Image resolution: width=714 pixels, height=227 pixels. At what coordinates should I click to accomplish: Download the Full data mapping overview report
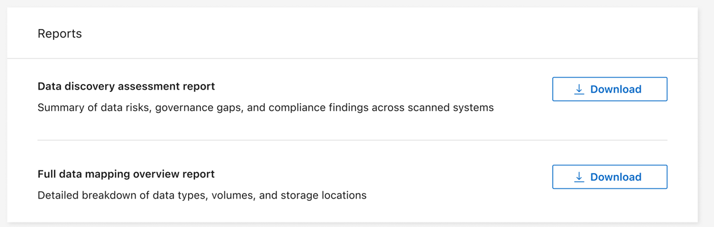(x=609, y=177)
